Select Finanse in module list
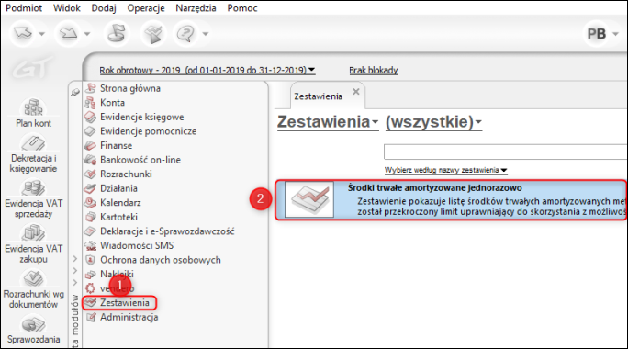Screen dimensions: 628x349 coord(117,145)
